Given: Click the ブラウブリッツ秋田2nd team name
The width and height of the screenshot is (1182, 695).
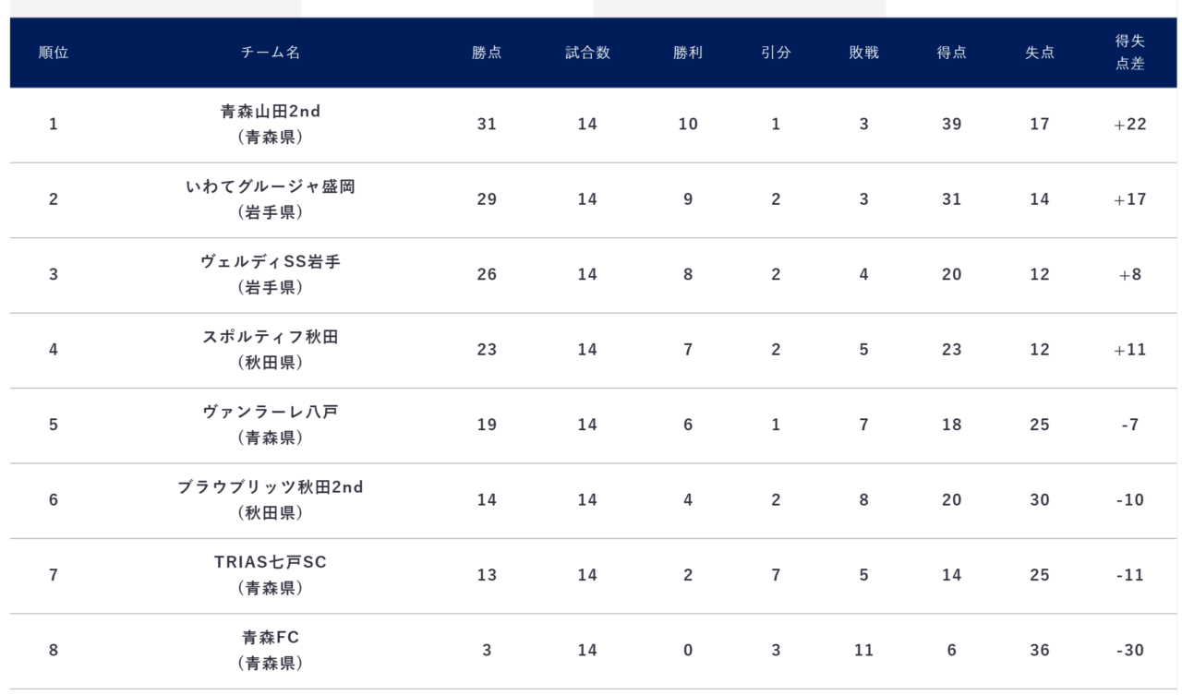Looking at the screenshot, I should (x=271, y=487).
